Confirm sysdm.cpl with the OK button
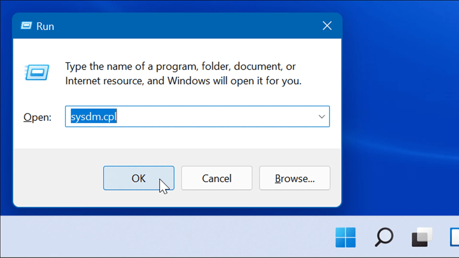This screenshot has width=459, height=258. pyautogui.click(x=139, y=178)
